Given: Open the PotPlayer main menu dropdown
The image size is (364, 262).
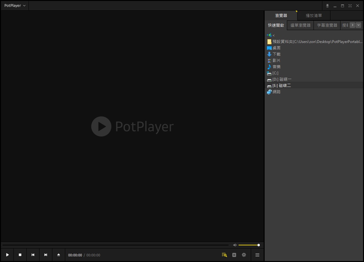Looking at the screenshot, I should pyautogui.click(x=15, y=6).
